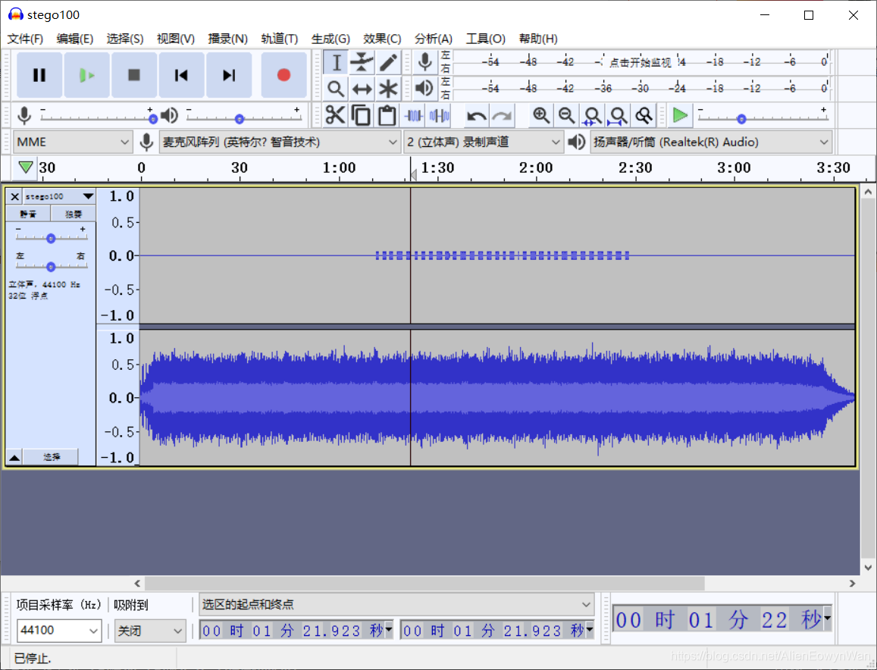Click the Zoom Out magnifier
Screen dimensions: 877x670
[x=566, y=115]
